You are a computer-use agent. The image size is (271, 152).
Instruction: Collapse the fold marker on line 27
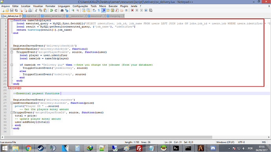tap(11, 103)
